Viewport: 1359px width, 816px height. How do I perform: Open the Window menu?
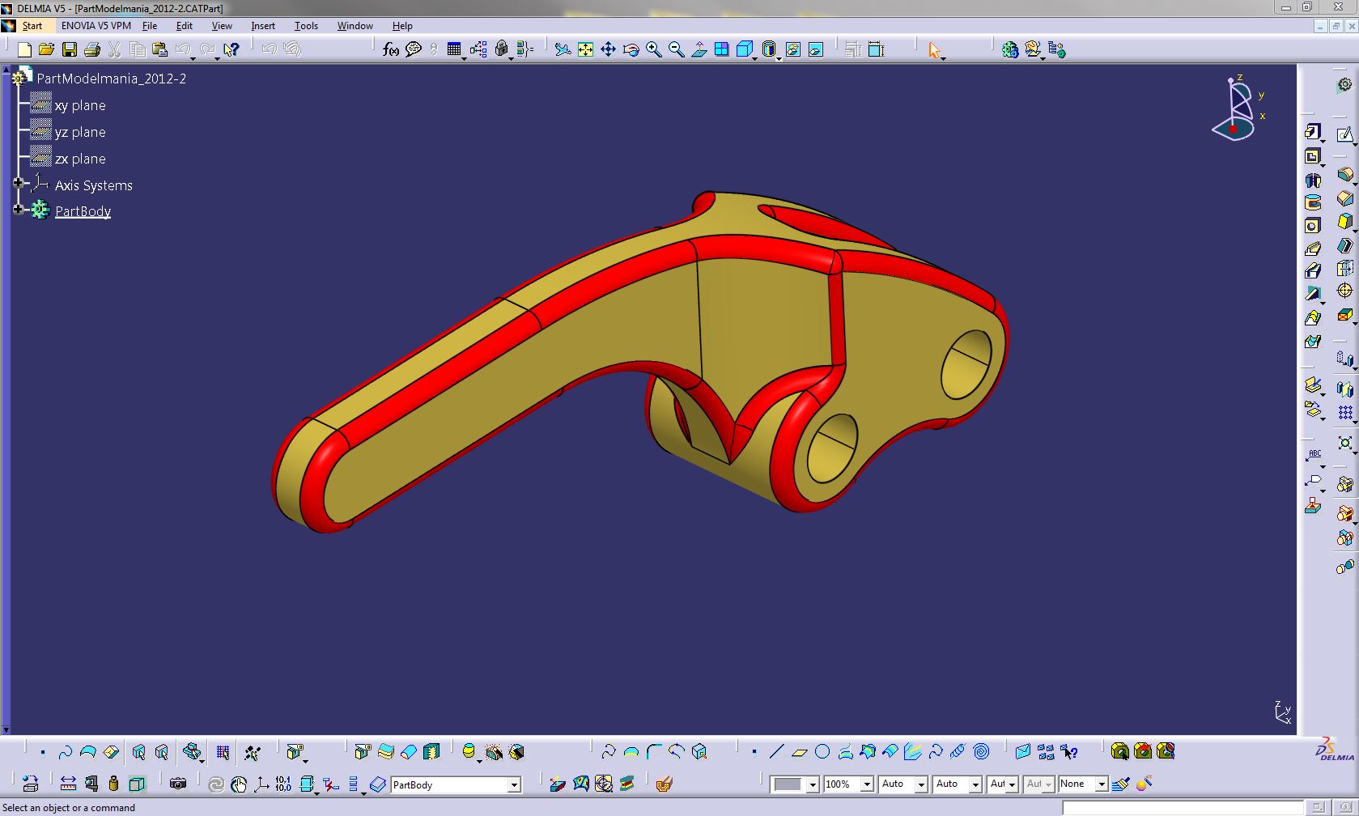(355, 26)
